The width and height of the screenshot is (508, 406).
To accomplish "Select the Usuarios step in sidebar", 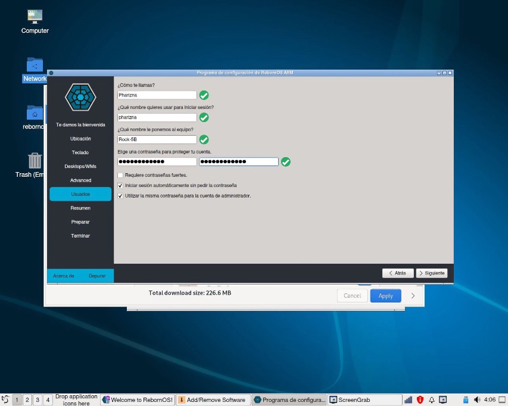I will [80, 194].
